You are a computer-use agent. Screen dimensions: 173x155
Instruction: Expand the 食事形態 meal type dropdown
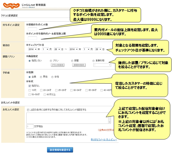102,65
